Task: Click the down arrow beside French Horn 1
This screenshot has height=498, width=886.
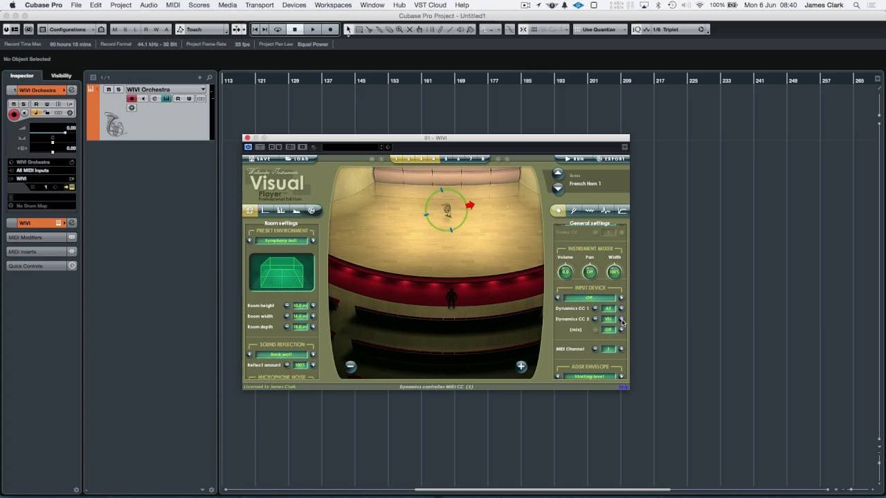Action: [558, 187]
